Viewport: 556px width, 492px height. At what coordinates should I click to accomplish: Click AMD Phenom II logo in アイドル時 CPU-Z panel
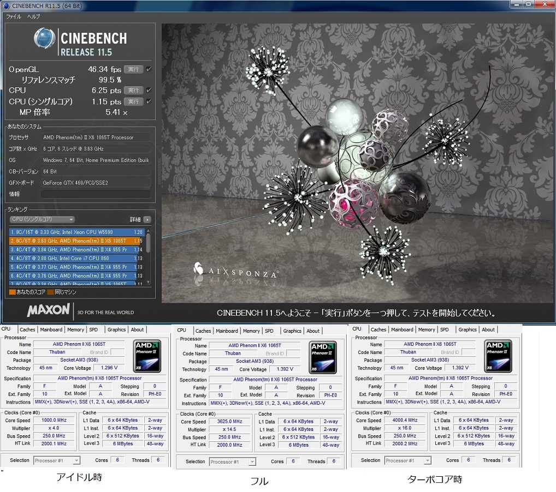(147, 356)
